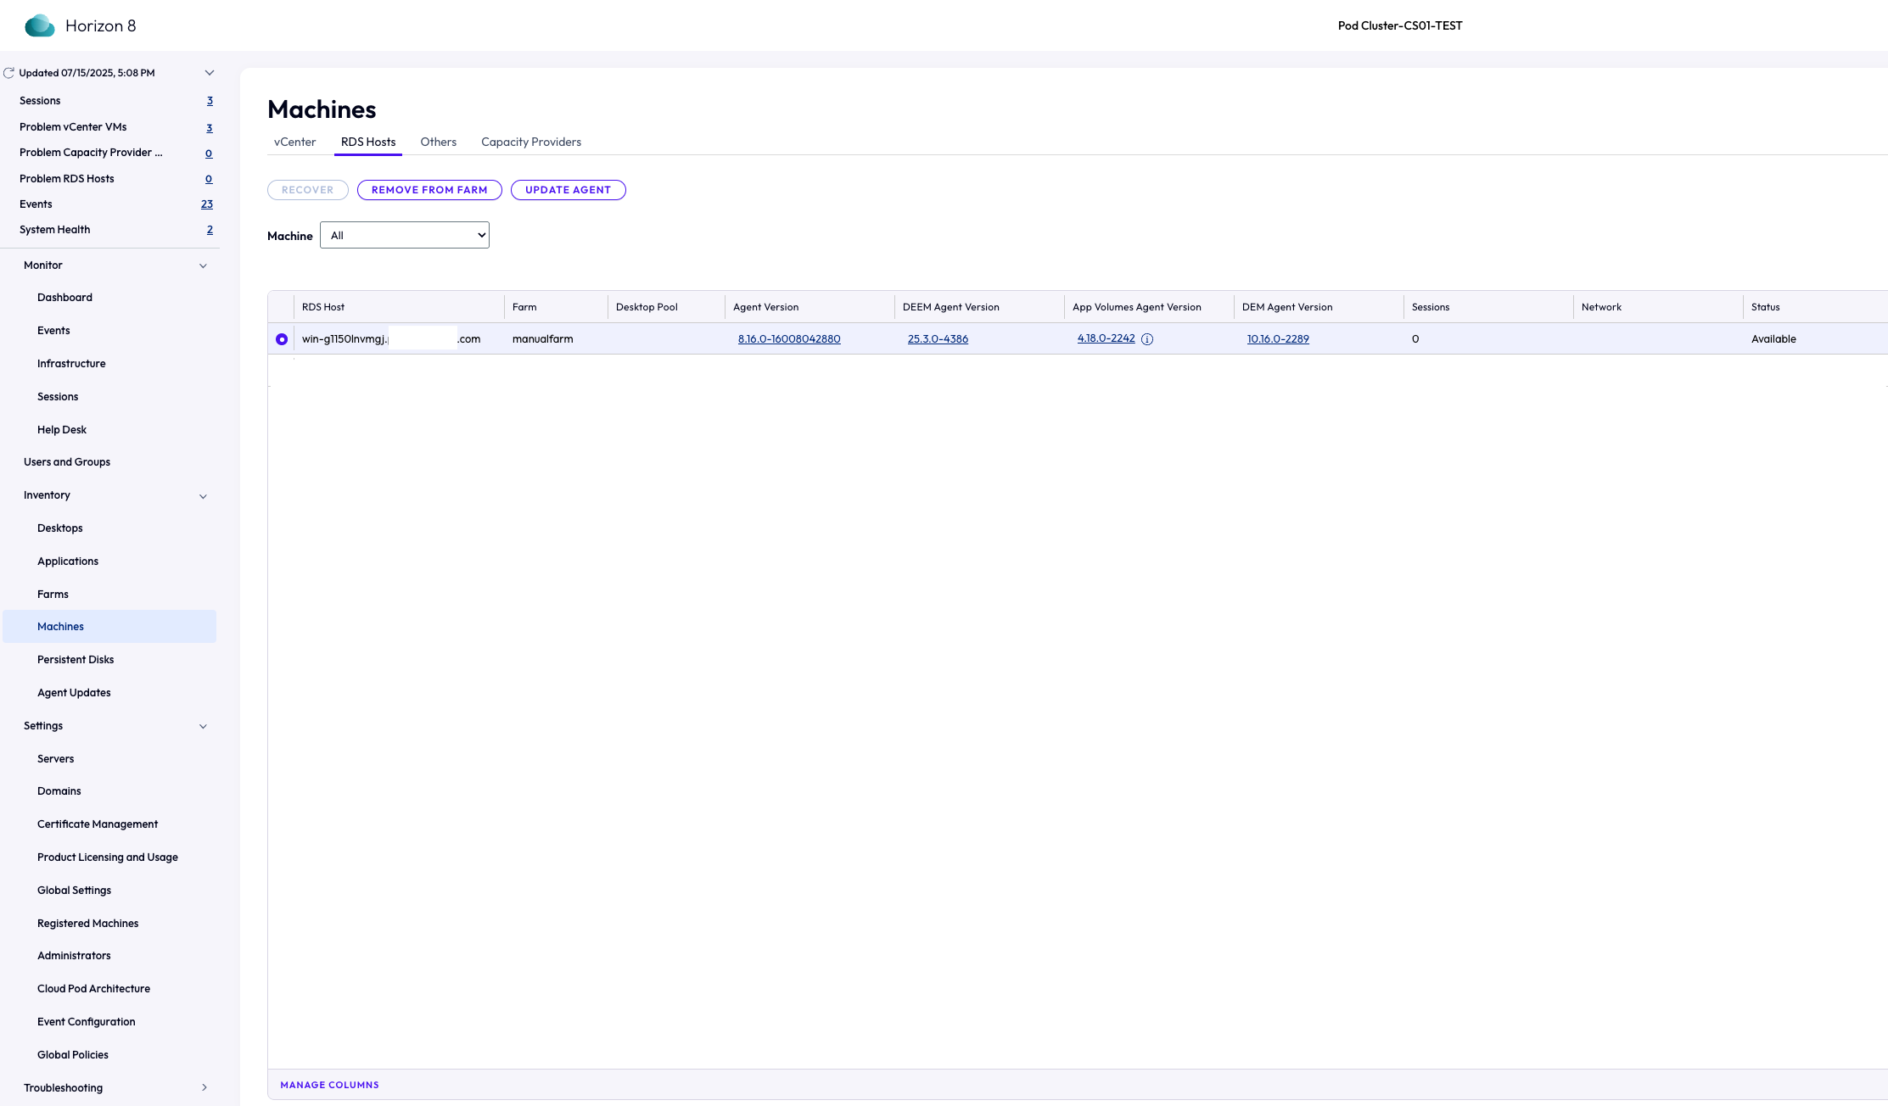Collapse the Monitor section
The height and width of the screenshot is (1106, 1888).
(x=203, y=265)
